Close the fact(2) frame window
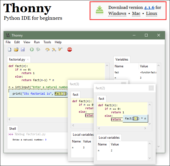Image resolution: width=170 pixels, height=166 pixels. click(x=151, y=88)
